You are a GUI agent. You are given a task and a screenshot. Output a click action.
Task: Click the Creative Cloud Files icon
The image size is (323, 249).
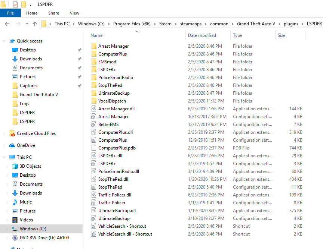12,133
